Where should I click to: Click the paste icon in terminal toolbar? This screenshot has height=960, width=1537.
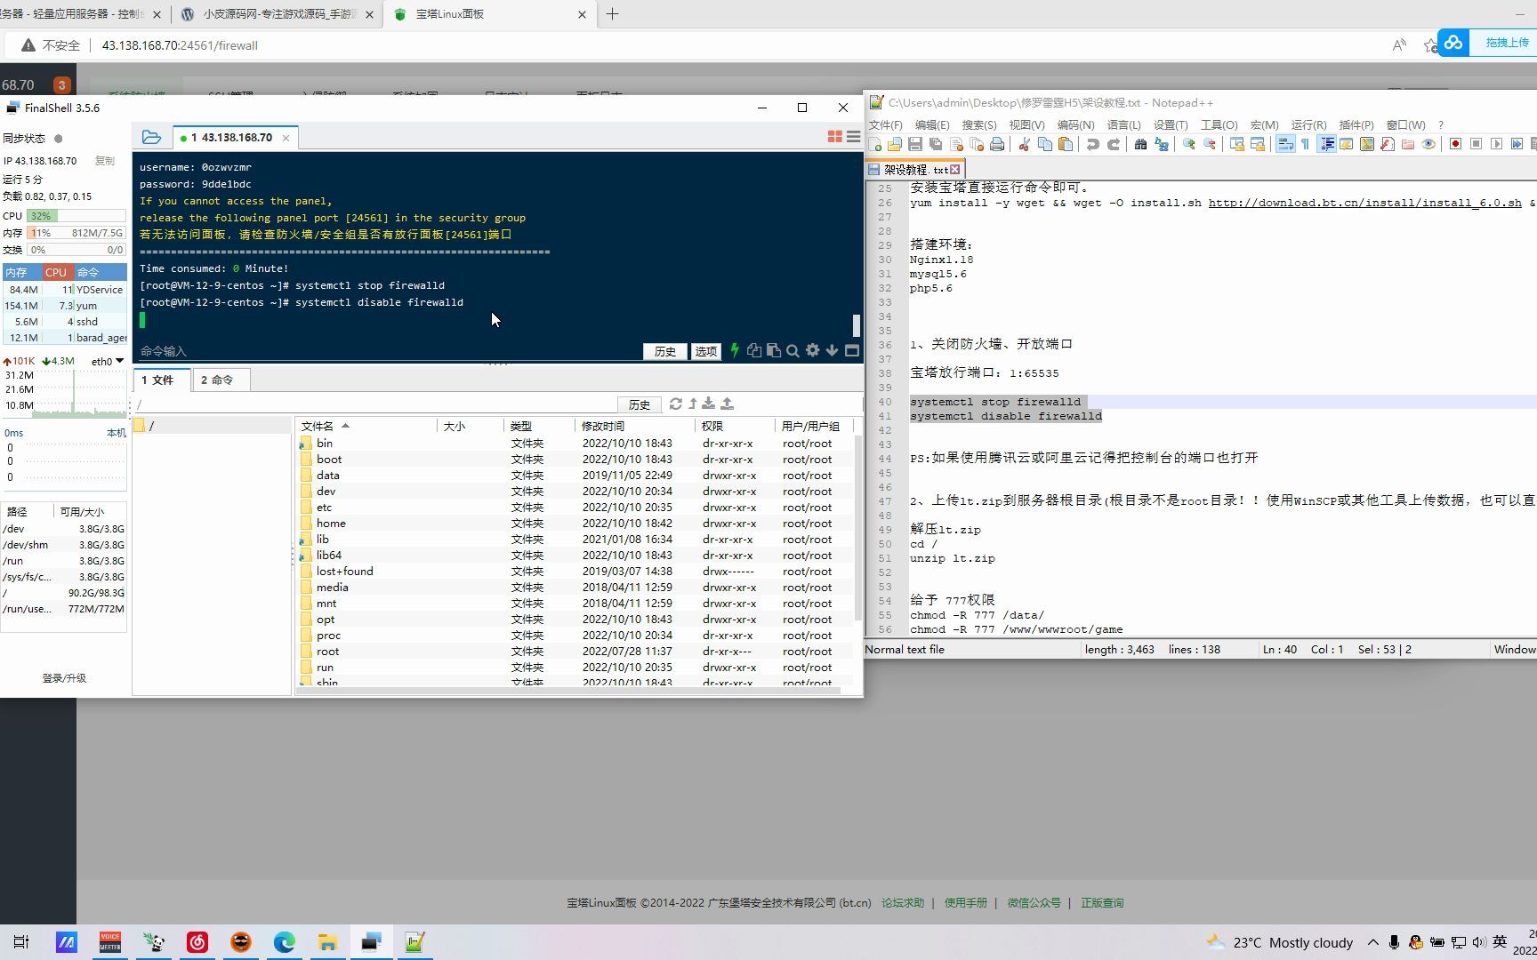click(774, 350)
